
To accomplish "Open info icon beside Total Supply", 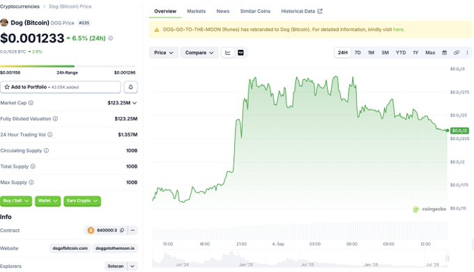I will pos(33,166).
